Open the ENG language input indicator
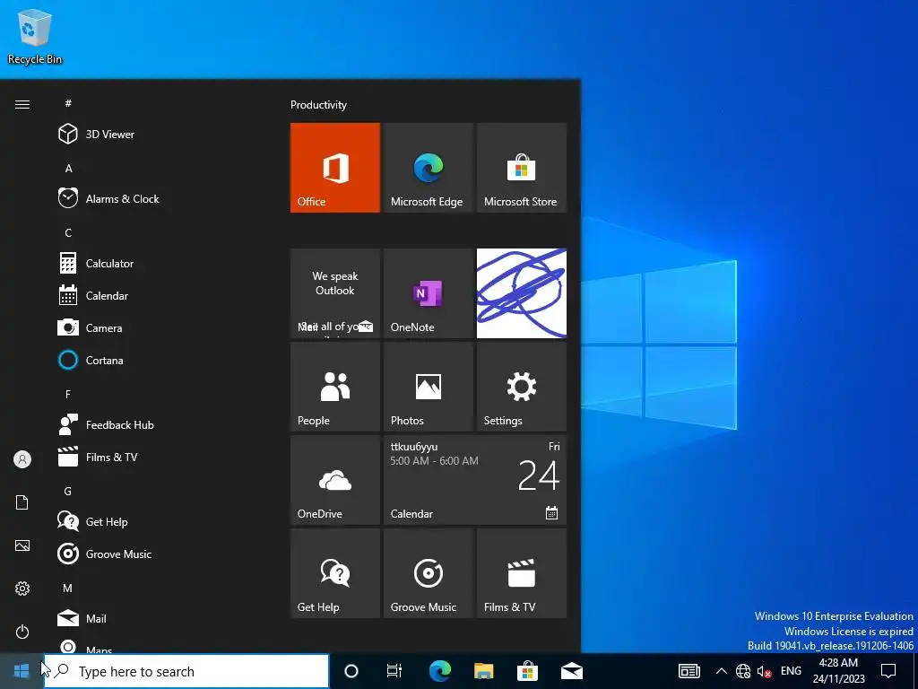The width and height of the screenshot is (918, 689). coord(791,671)
